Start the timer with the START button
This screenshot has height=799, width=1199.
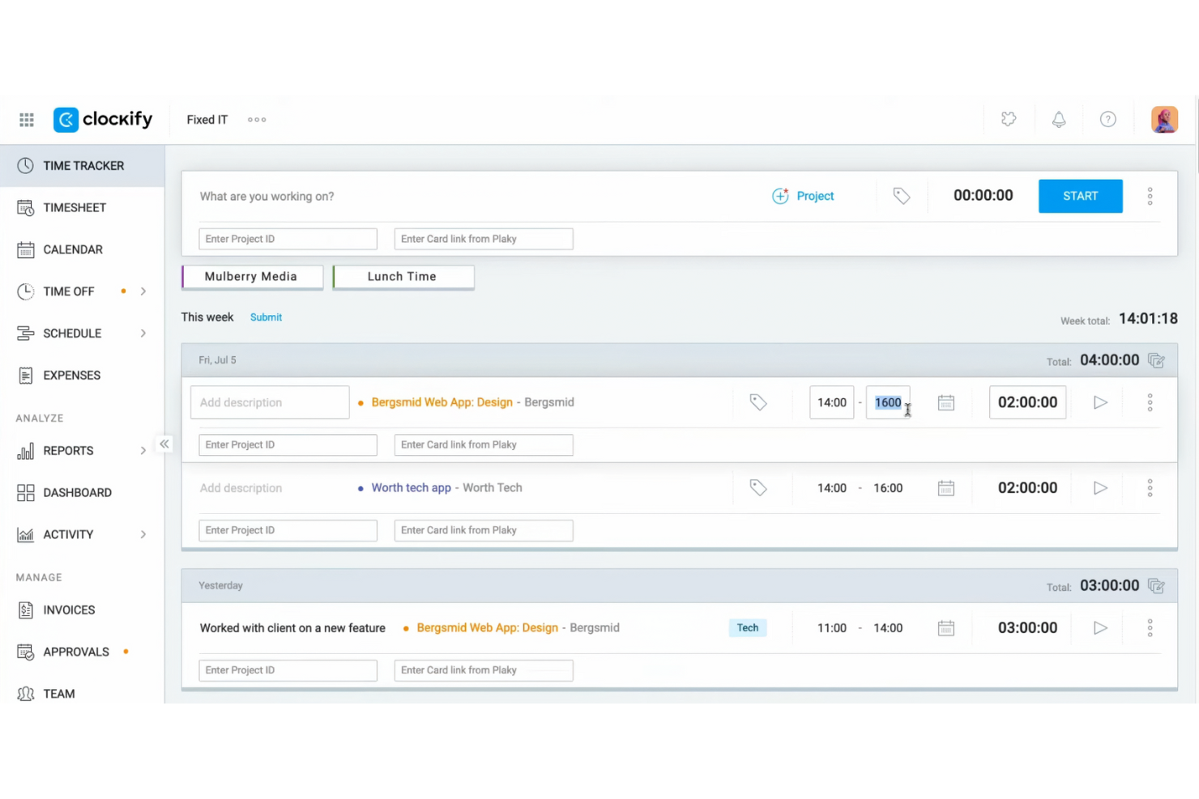[x=1081, y=196]
